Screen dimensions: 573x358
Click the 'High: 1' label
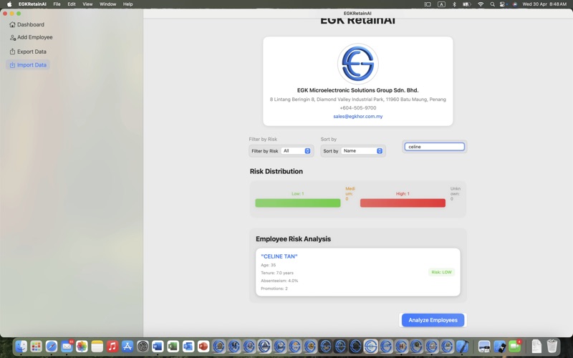pyautogui.click(x=403, y=194)
